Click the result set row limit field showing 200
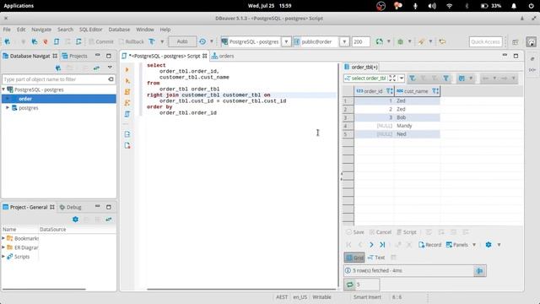The width and height of the screenshot is (540, 304). coord(361,41)
